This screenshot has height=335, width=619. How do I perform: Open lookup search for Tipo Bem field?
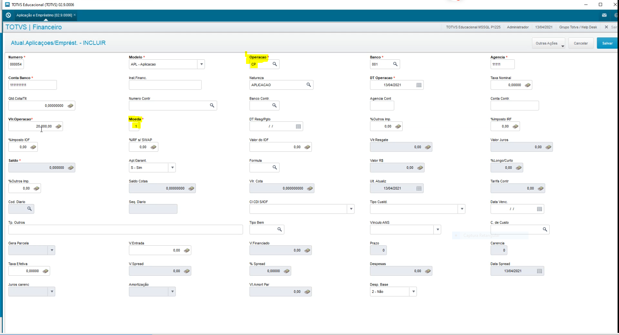(x=280, y=229)
